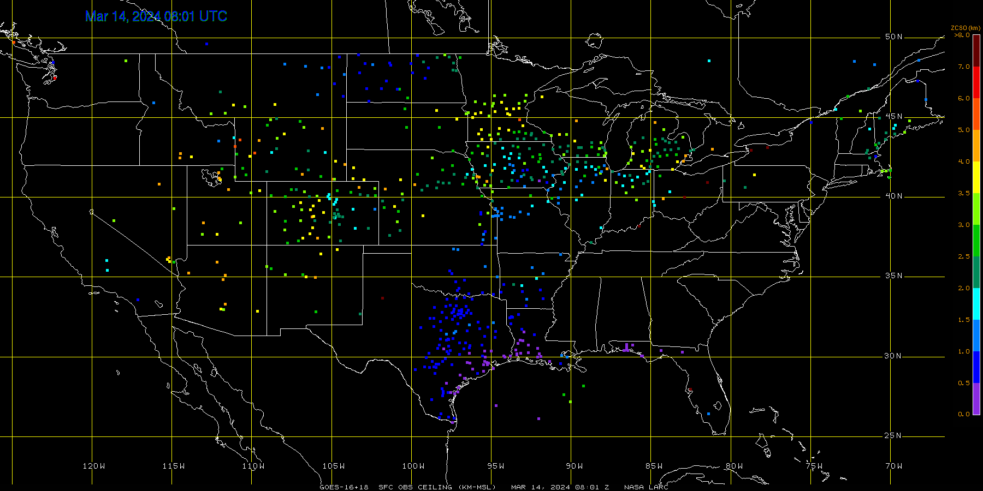This screenshot has height=491, width=983.
Task: Select the yellow segment of the color bar
Action: 976,177
